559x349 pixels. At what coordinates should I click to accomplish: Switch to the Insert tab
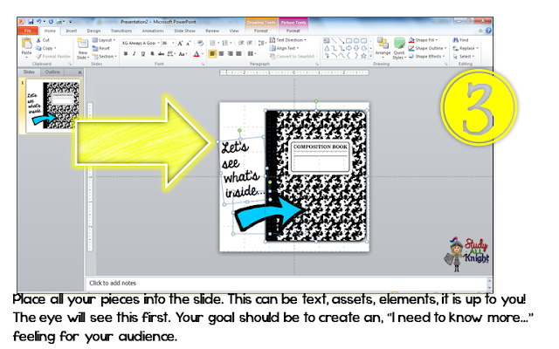pyautogui.click(x=72, y=31)
